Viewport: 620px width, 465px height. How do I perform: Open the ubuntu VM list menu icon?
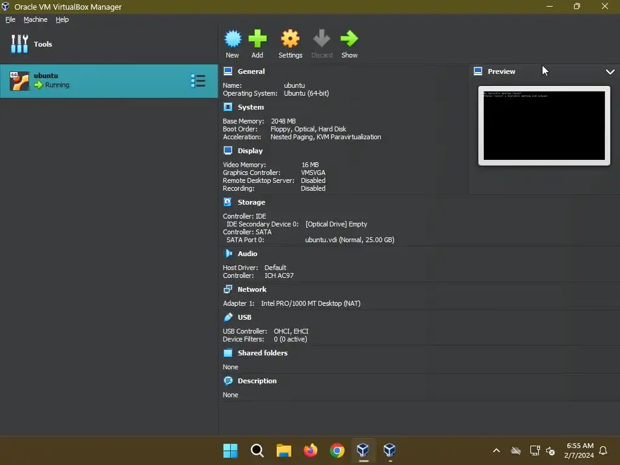tap(198, 81)
